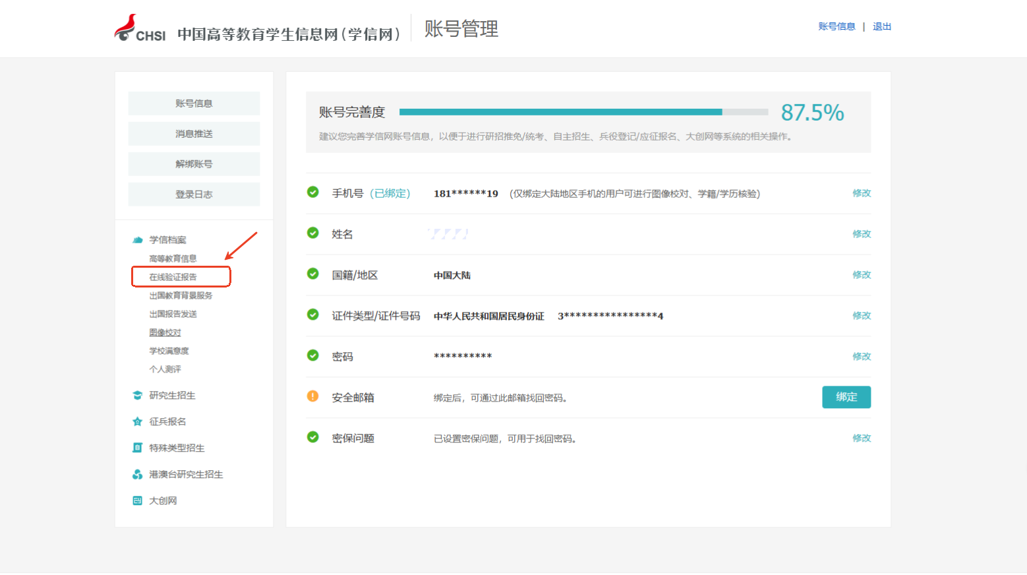Click 中华人民共和国居民身份证 text

click(489, 317)
